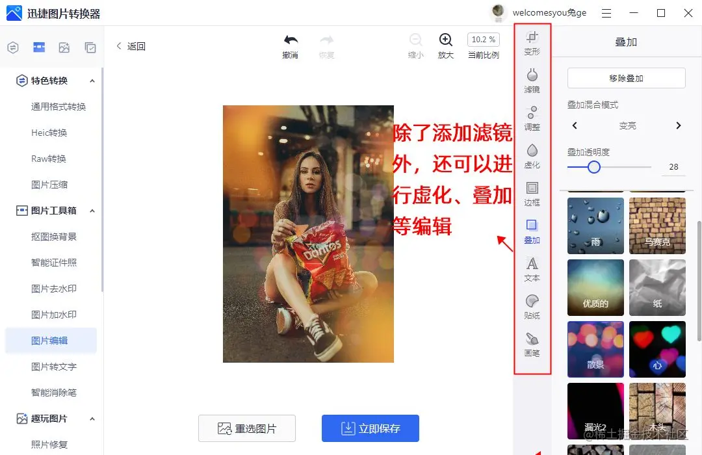Image resolution: width=702 pixels, height=455 pixels.
Task: Apply the 散景 bokeh overlay thumbnail
Action: (x=595, y=349)
